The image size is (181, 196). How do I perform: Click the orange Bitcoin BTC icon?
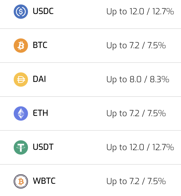21,46
